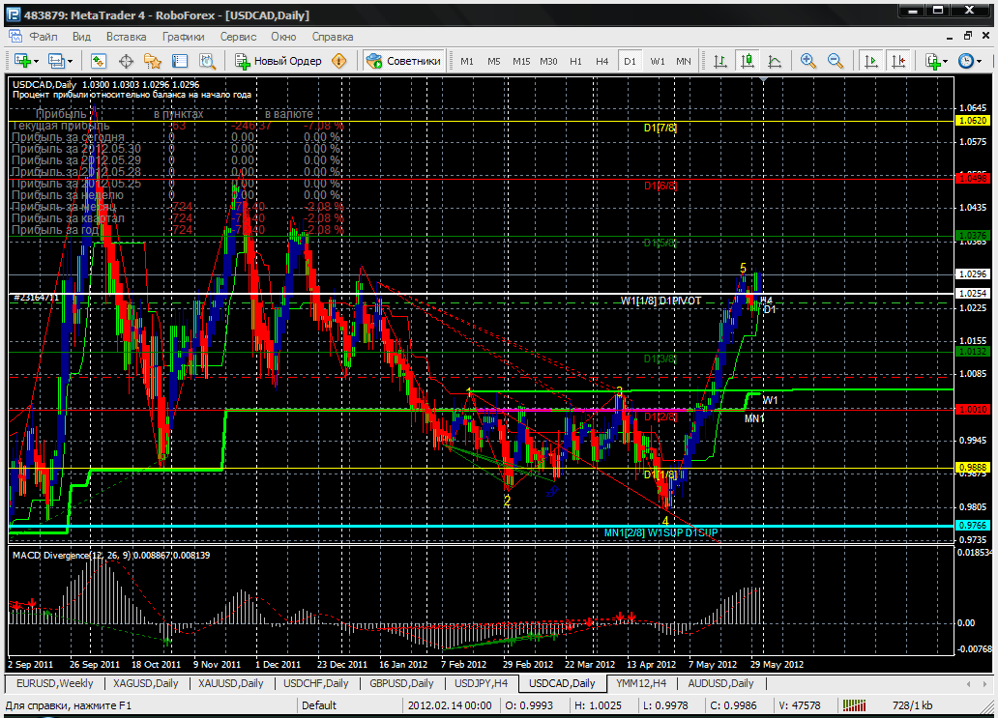
Task: Toggle the Советники expert advisors button
Action: (x=404, y=61)
